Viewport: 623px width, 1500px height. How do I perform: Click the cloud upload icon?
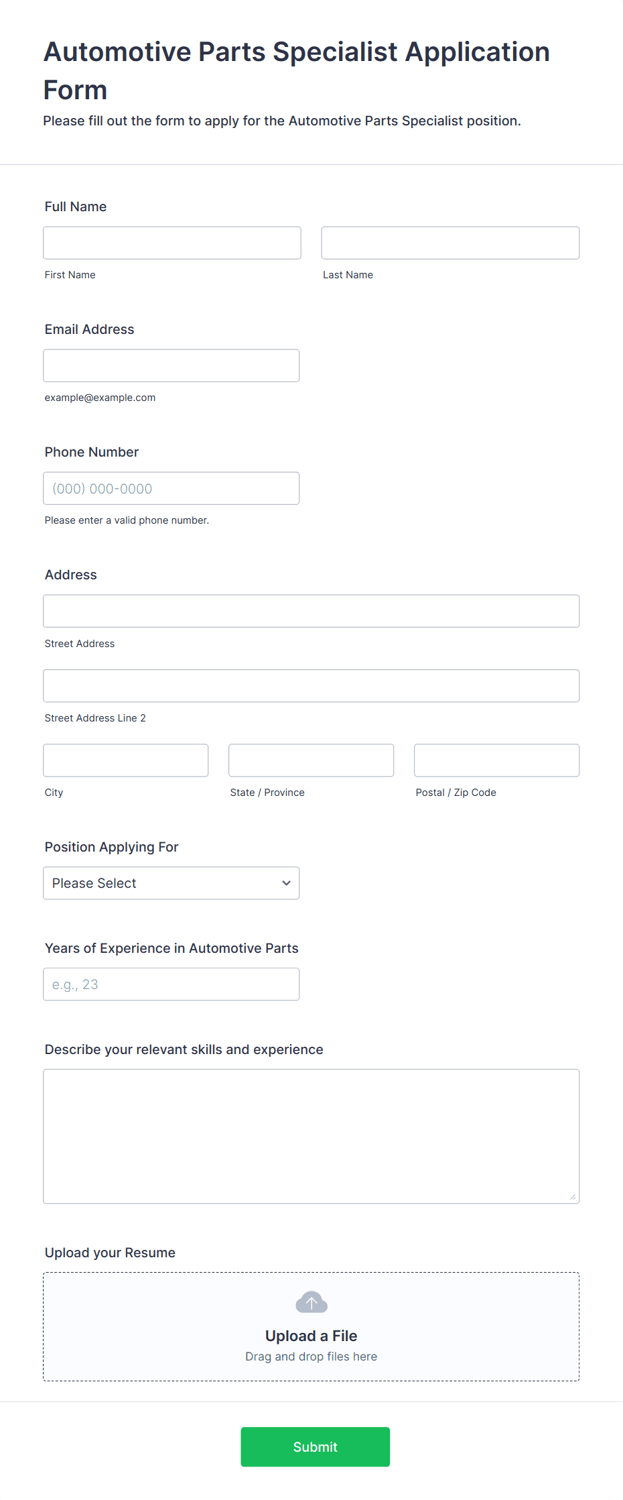coord(311,1302)
